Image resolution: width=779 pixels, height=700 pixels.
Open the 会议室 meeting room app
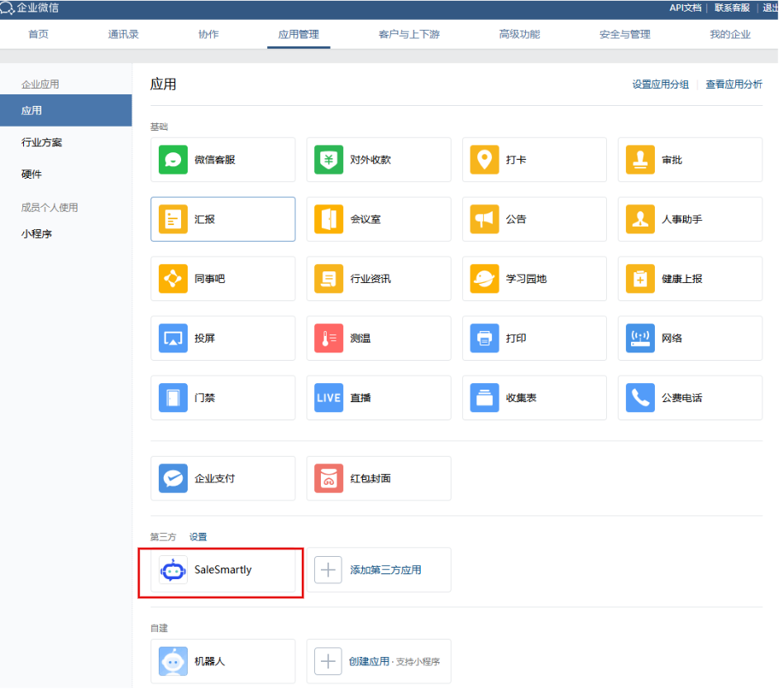[378, 218]
